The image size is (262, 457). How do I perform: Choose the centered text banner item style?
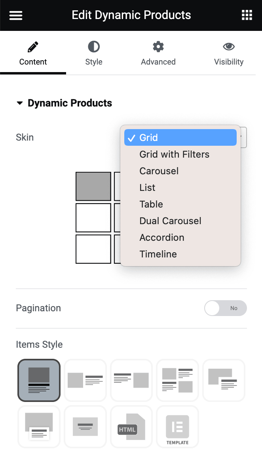(85, 427)
